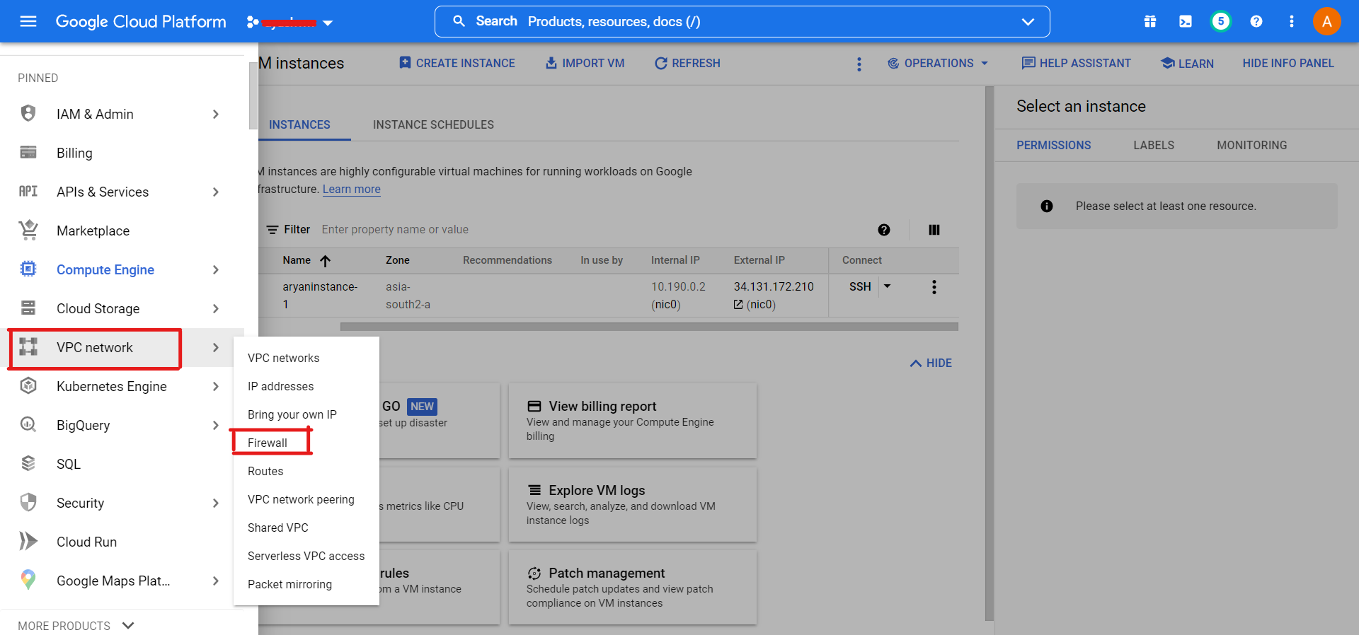The image size is (1359, 635).
Task: Open external IP 34.131.172.210 link icon
Action: coord(738,304)
